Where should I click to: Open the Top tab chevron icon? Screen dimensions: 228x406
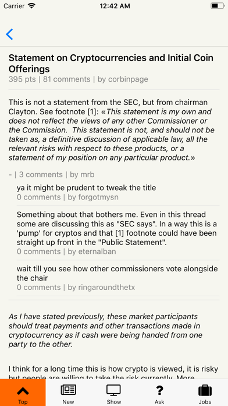point(23,390)
